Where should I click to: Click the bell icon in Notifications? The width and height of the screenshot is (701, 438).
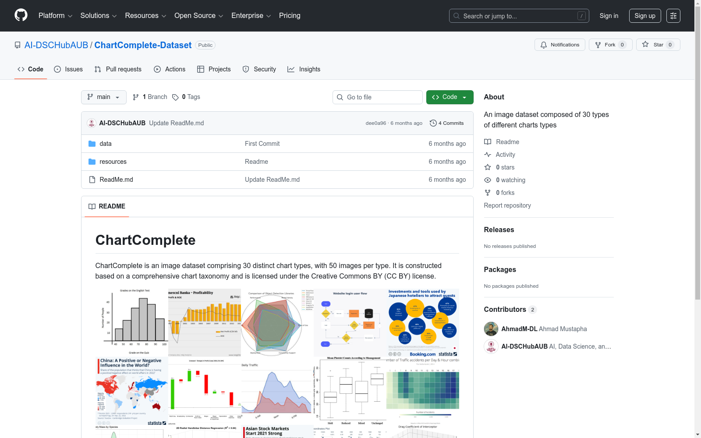pos(544,45)
